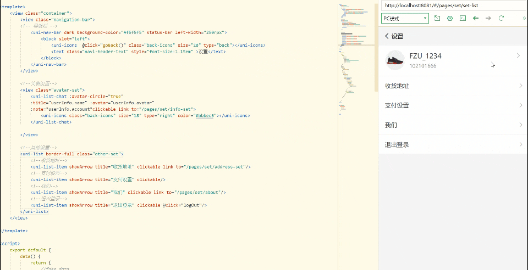528x270 pixels.
Task: Click right arrow on 支付设置 row
Action: tap(521, 105)
